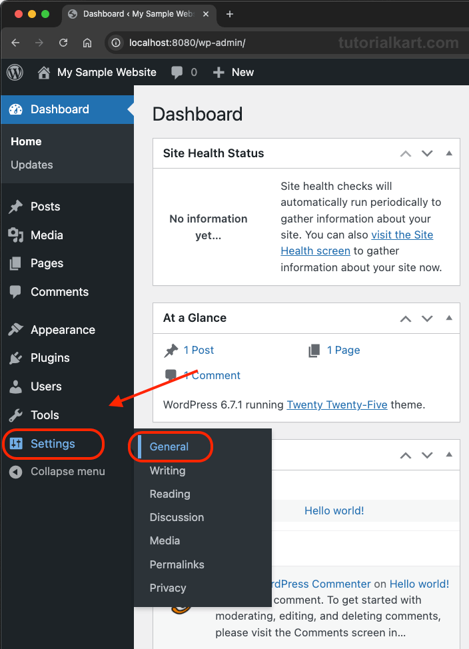Move the Activity widget up arrow
The width and height of the screenshot is (469, 649).
coord(406,455)
